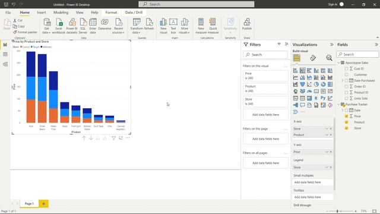Choose the line chart visualization
Image resolution: width=380 pixels, height=214 pixels.
click(296, 77)
